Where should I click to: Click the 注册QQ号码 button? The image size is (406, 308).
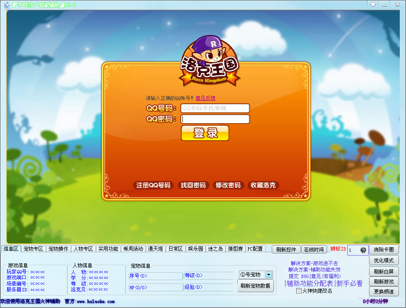coord(153,185)
